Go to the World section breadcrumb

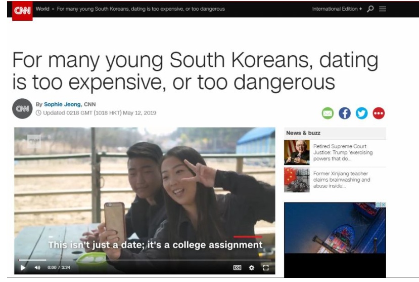(x=42, y=9)
